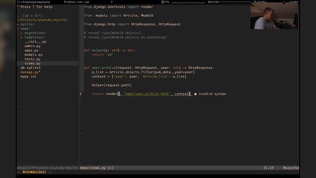Open apps.py in file tree
Screen dimensions: 316x178
(32, 50)
